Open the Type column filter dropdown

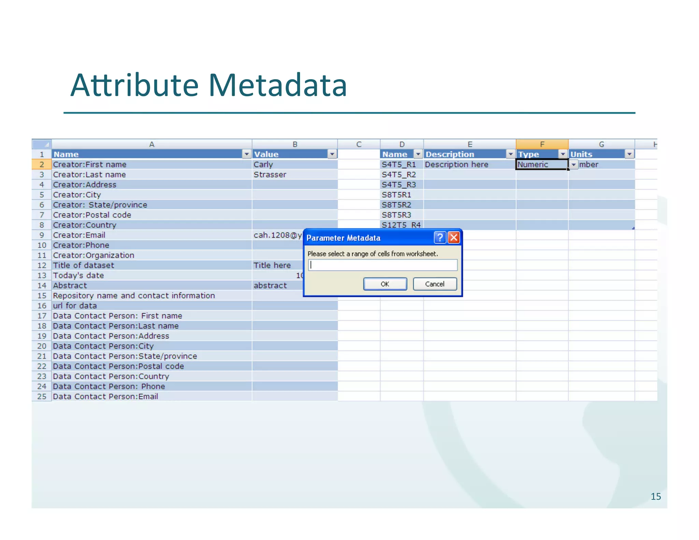(x=563, y=154)
